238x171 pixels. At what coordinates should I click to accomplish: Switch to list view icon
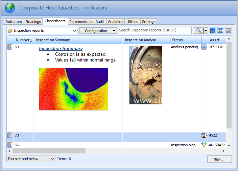(x=213, y=31)
